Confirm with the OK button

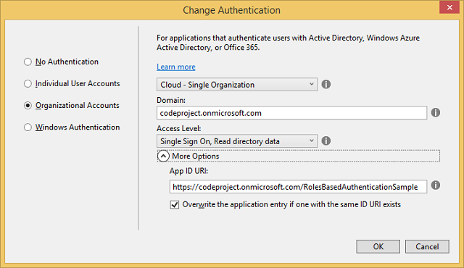378,246
